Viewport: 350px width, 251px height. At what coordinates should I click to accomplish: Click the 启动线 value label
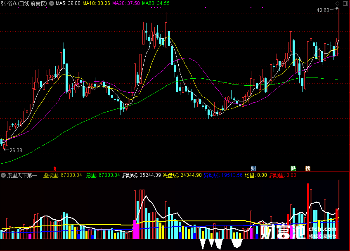(142, 175)
